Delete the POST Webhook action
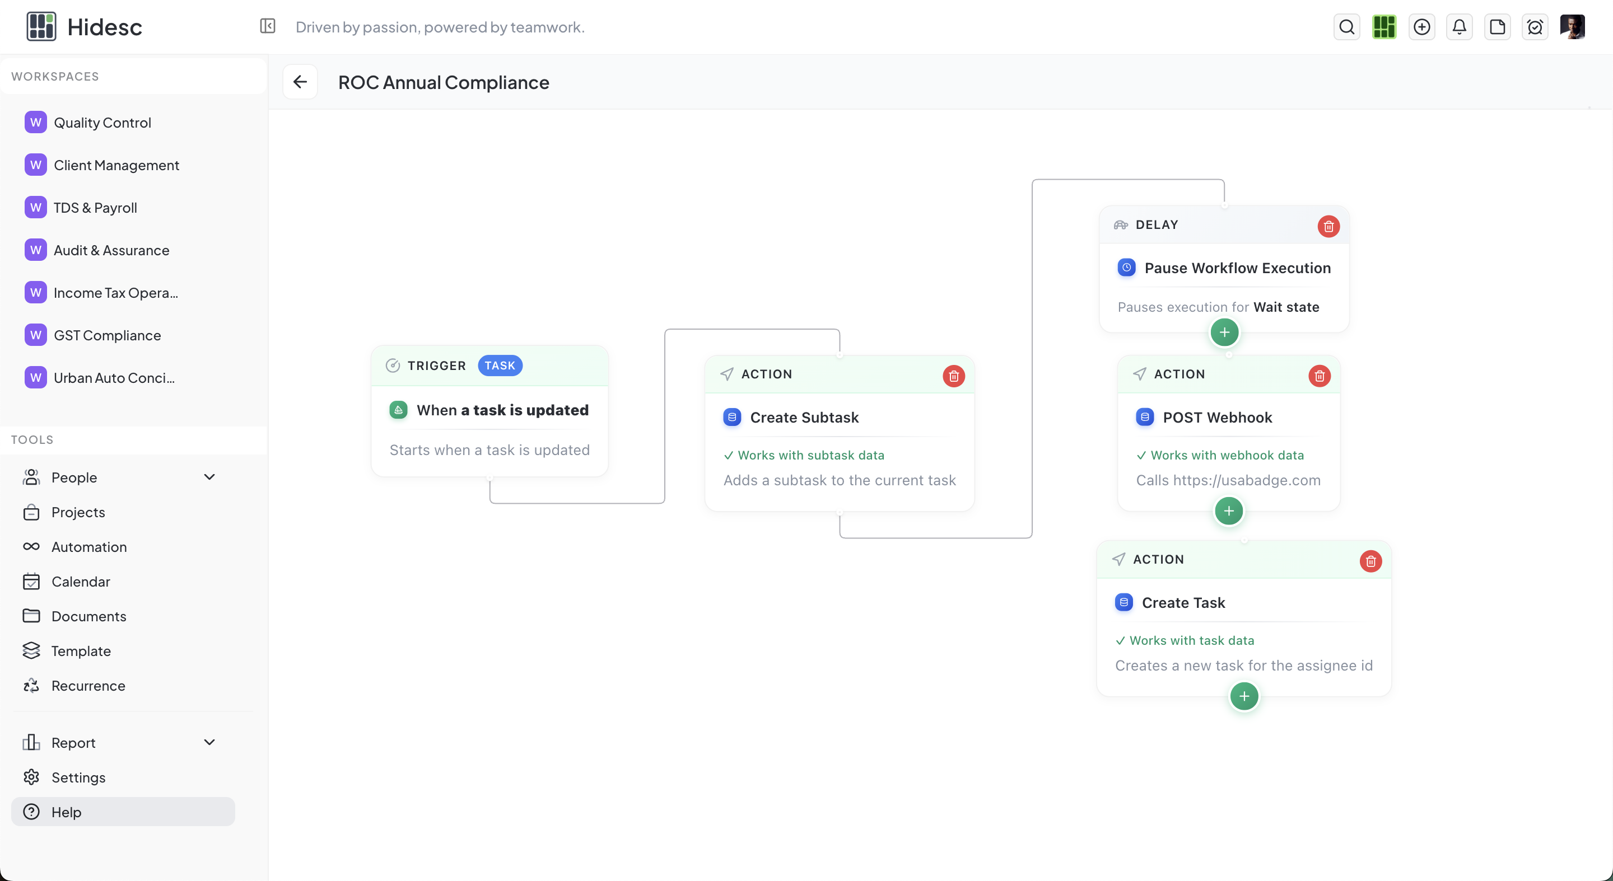1613x881 pixels. click(1320, 376)
